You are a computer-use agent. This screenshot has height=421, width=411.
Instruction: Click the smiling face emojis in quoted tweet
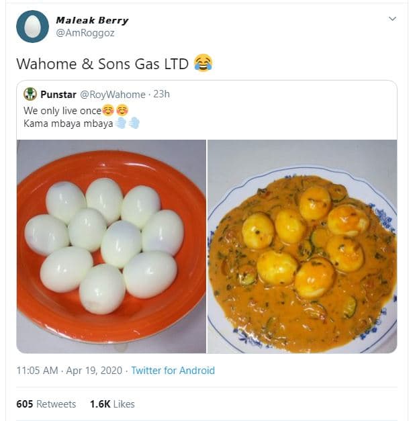(x=116, y=110)
